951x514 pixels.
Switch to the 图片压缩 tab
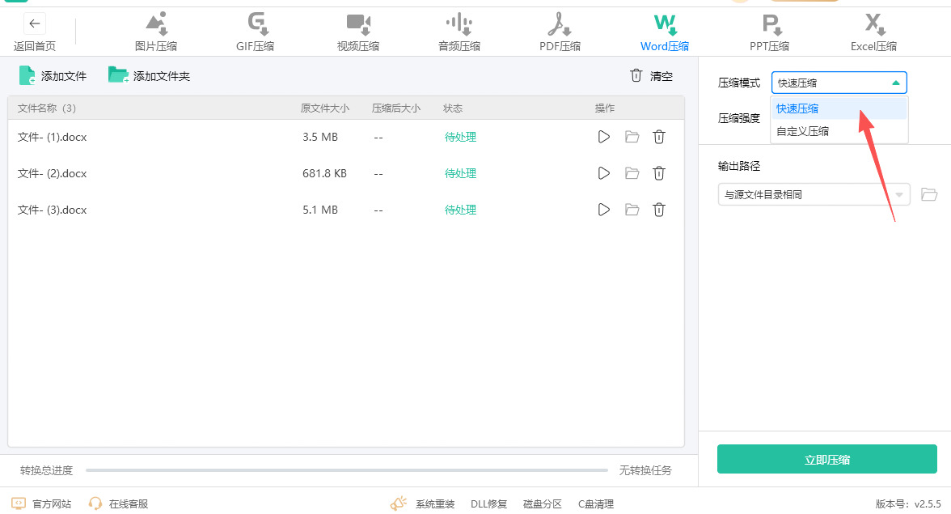click(x=156, y=32)
